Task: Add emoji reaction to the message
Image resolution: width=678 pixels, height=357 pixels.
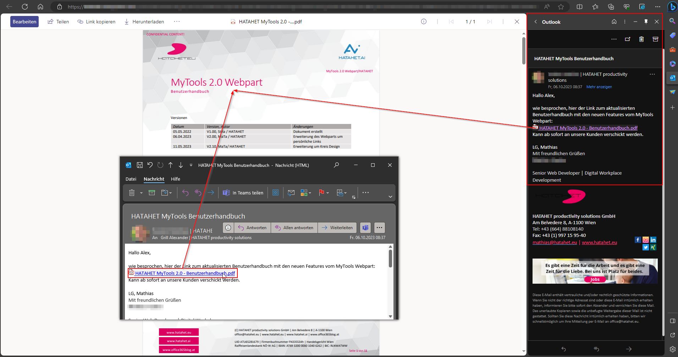Action: coord(228,228)
